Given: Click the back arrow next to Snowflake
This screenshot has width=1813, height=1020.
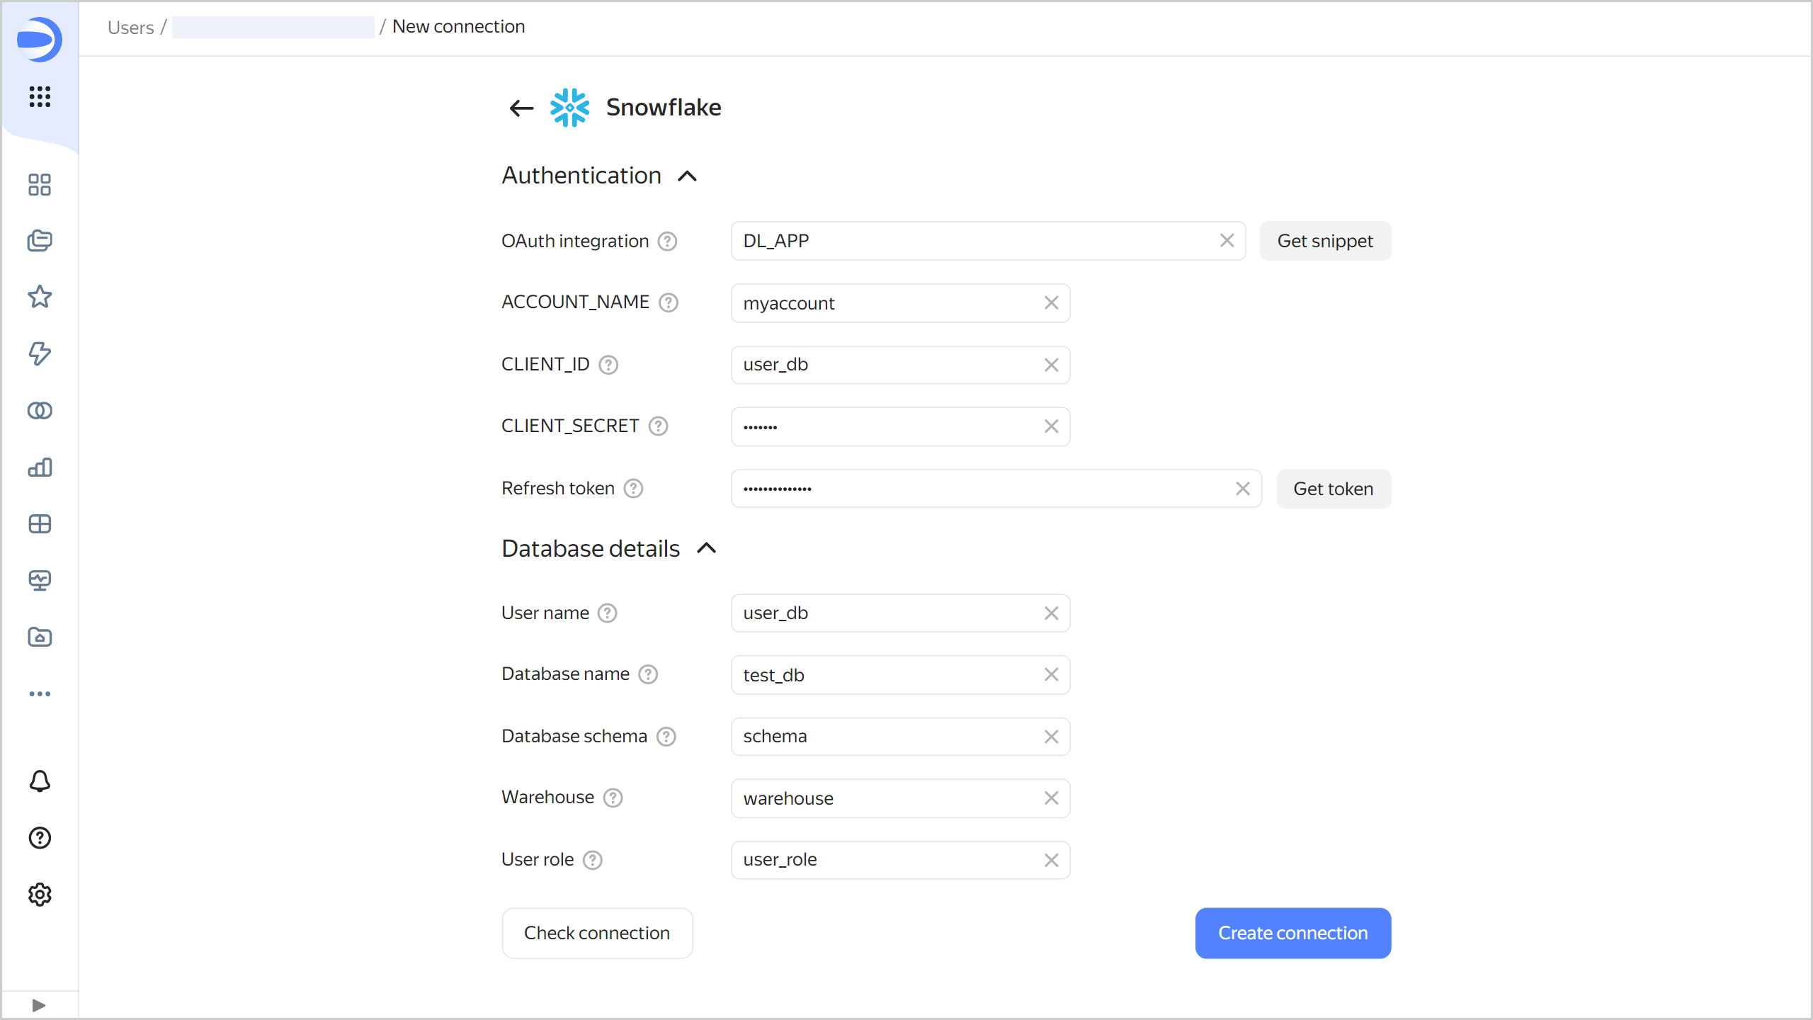Looking at the screenshot, I should tap(521, 108).
